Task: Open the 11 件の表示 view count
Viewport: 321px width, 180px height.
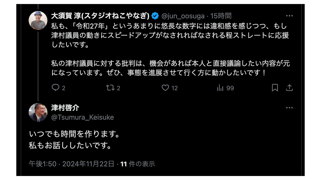Action: [x=138, y=164]
